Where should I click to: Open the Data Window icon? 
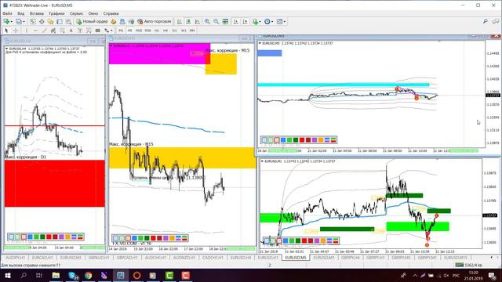(42, 22)
